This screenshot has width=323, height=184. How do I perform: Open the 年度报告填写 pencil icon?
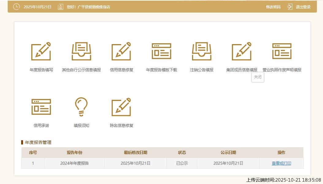click(41, 51)
